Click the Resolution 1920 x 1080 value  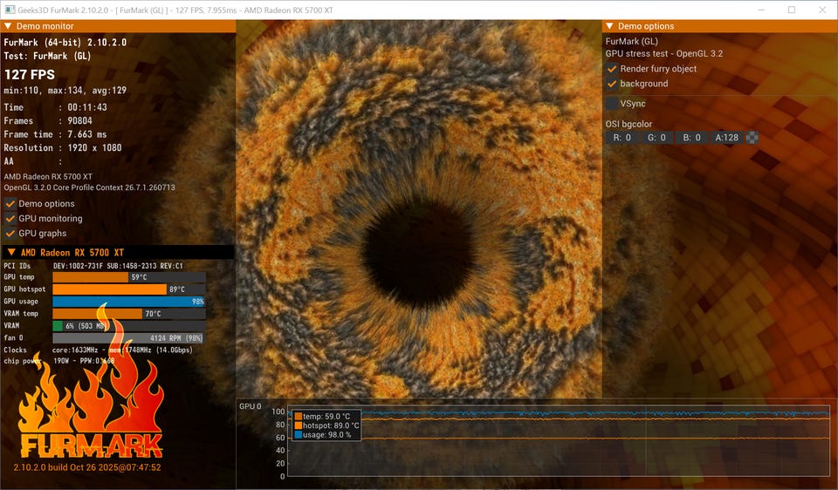point(94,148)
